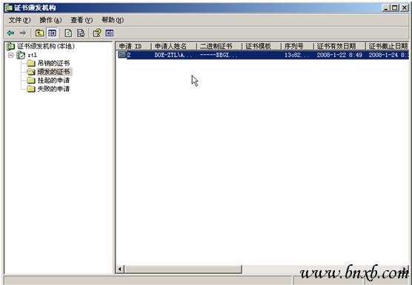The width and height of the screenshot is (412, 285).
Task: Click the 吊销的证书 folder icon
Action: 31,63
